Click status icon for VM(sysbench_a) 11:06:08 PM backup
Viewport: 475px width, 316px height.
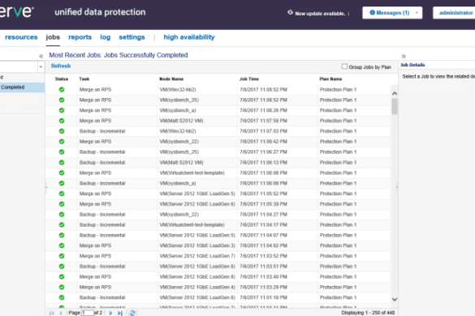click(x=62, y=183)
